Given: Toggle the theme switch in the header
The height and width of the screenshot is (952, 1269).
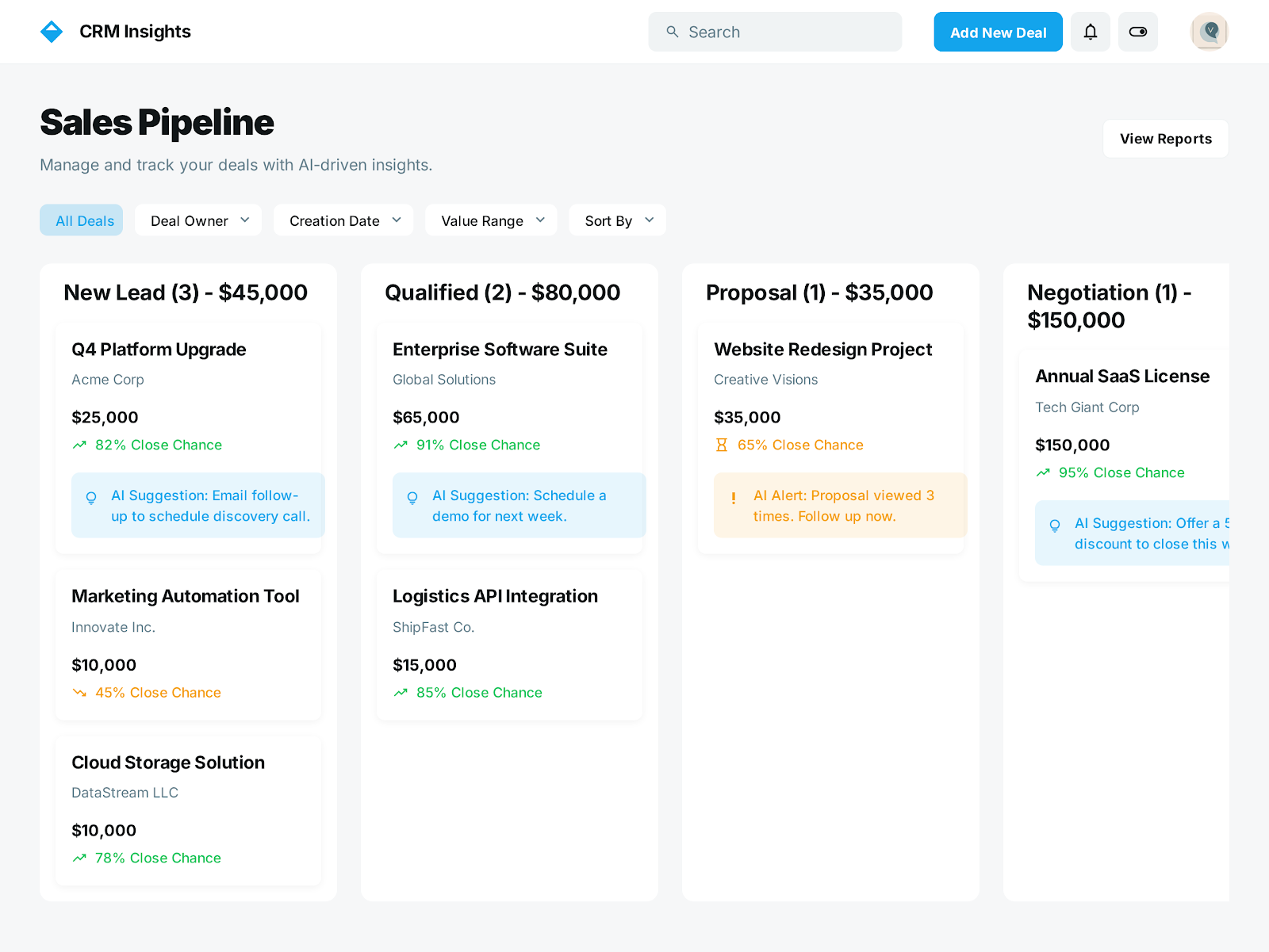Looking at the screenshot, I should (1137, 31).
